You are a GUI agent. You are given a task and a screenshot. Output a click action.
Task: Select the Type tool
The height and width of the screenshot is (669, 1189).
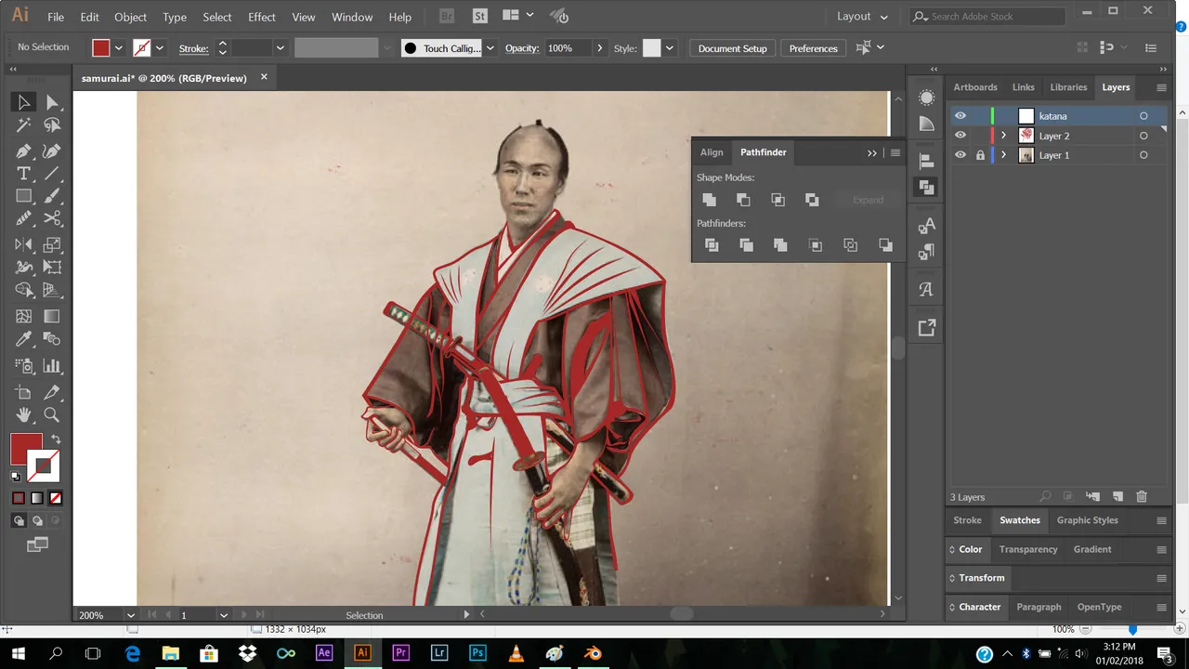pos(24,174)
